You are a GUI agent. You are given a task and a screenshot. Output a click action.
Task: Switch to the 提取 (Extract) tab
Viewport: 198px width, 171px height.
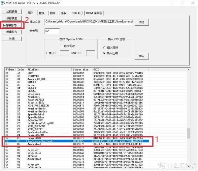[63, 13]
